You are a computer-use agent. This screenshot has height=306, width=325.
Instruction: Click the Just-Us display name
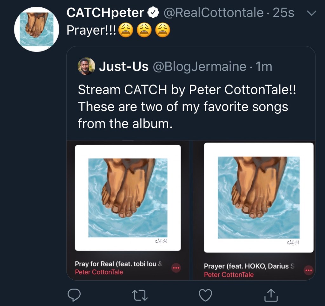tap(123, 67)
